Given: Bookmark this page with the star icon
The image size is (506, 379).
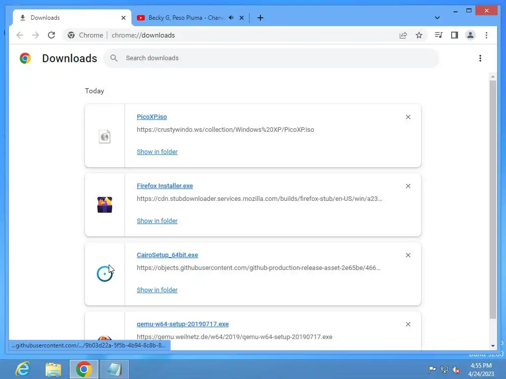Looking at the screenshot, I should [x=419, y=35].
